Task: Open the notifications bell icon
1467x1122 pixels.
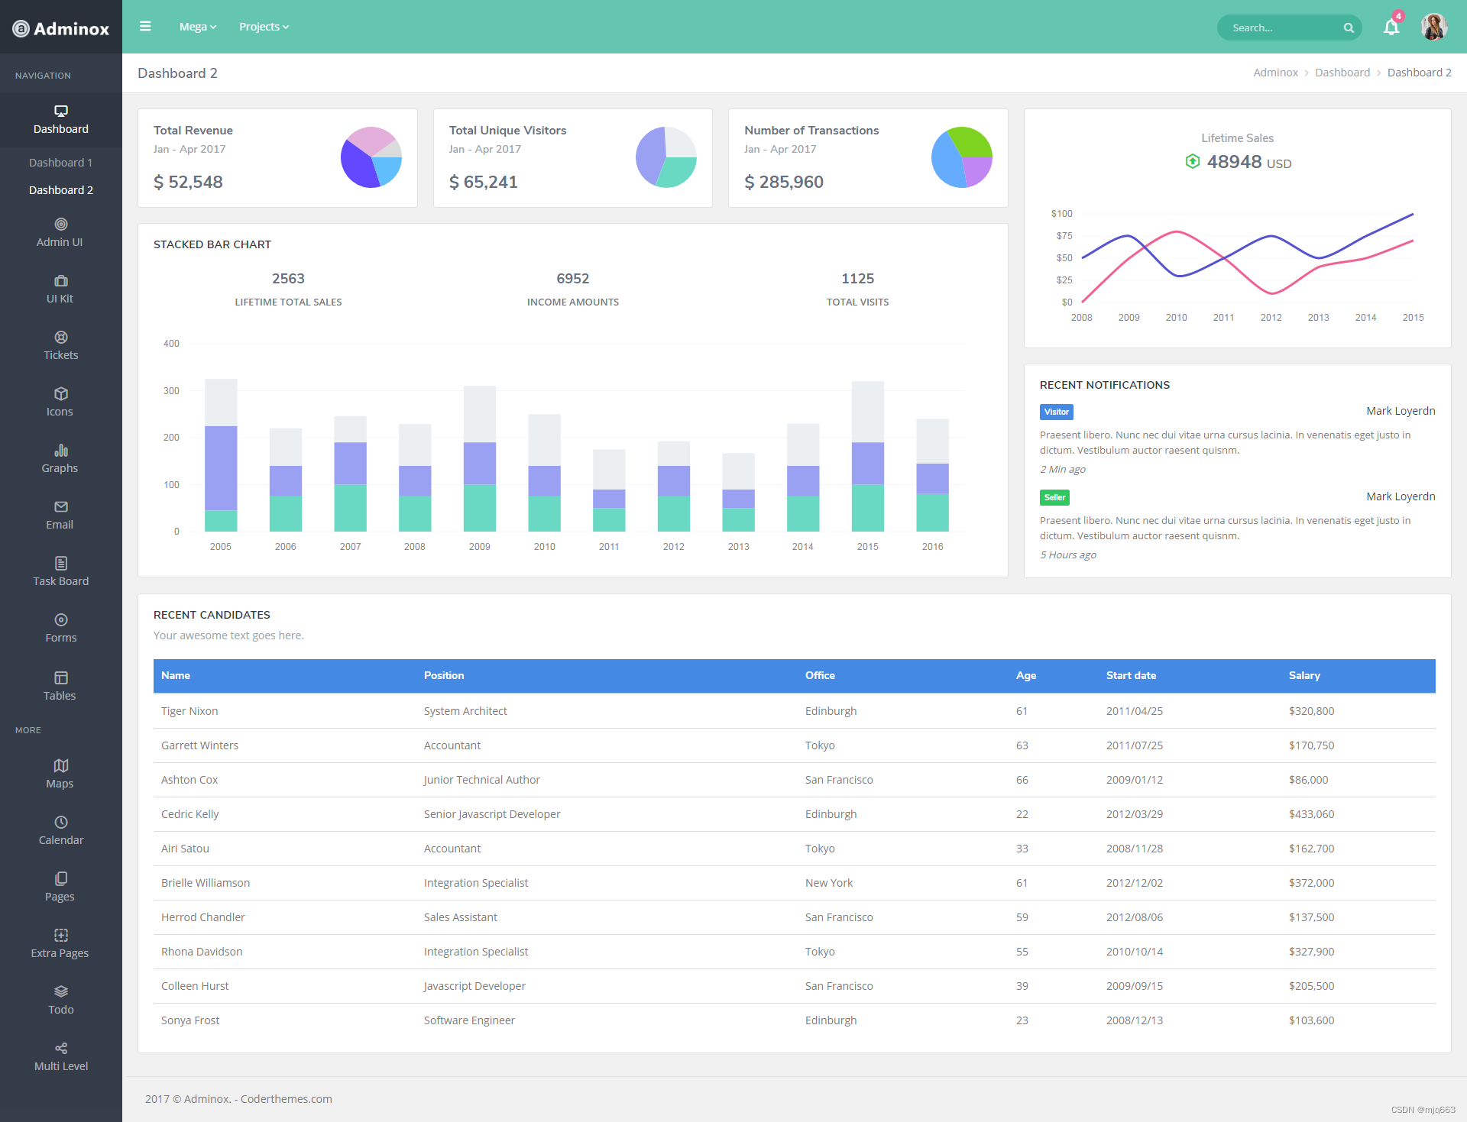Action: click(1391, 27)
